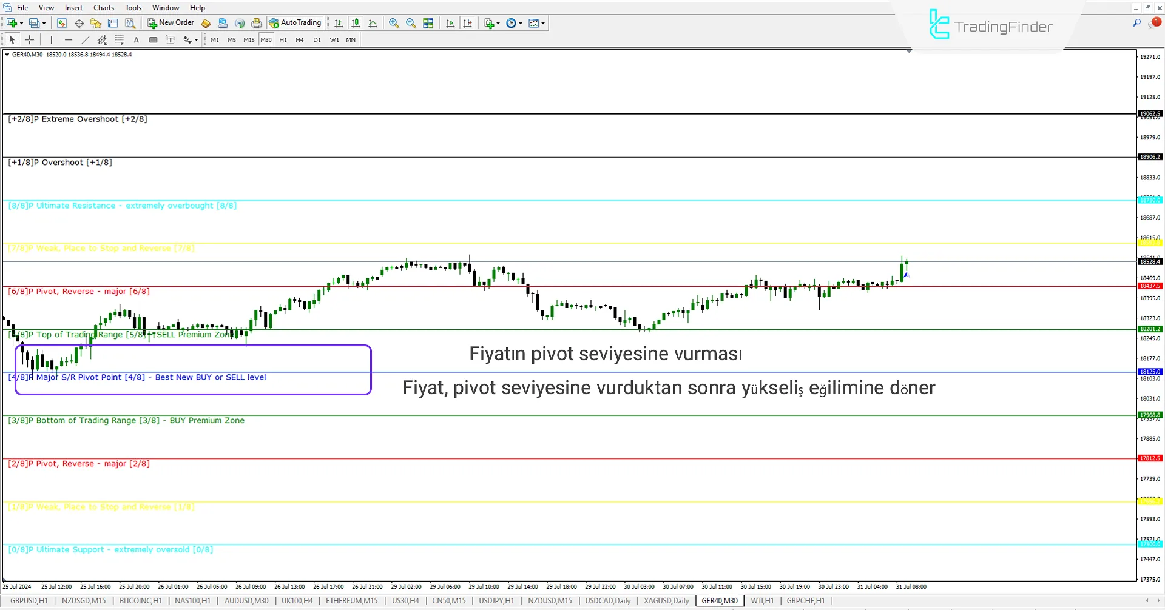Switch chart to Candlestick mode

(356, 23)
